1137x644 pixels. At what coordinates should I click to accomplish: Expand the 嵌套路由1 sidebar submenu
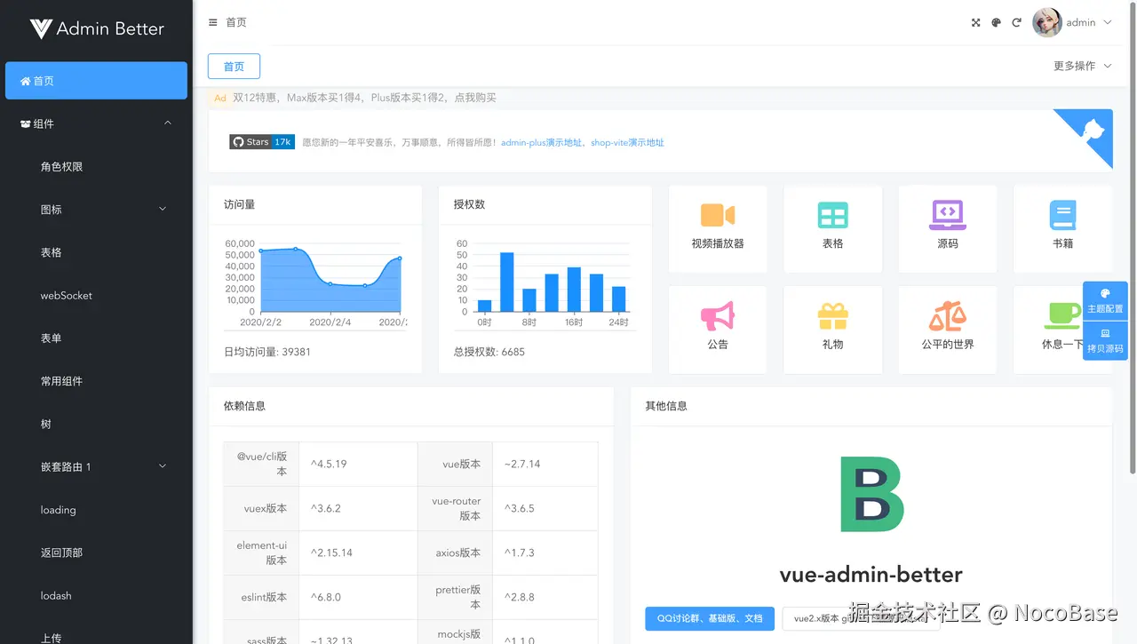point(96,465)
